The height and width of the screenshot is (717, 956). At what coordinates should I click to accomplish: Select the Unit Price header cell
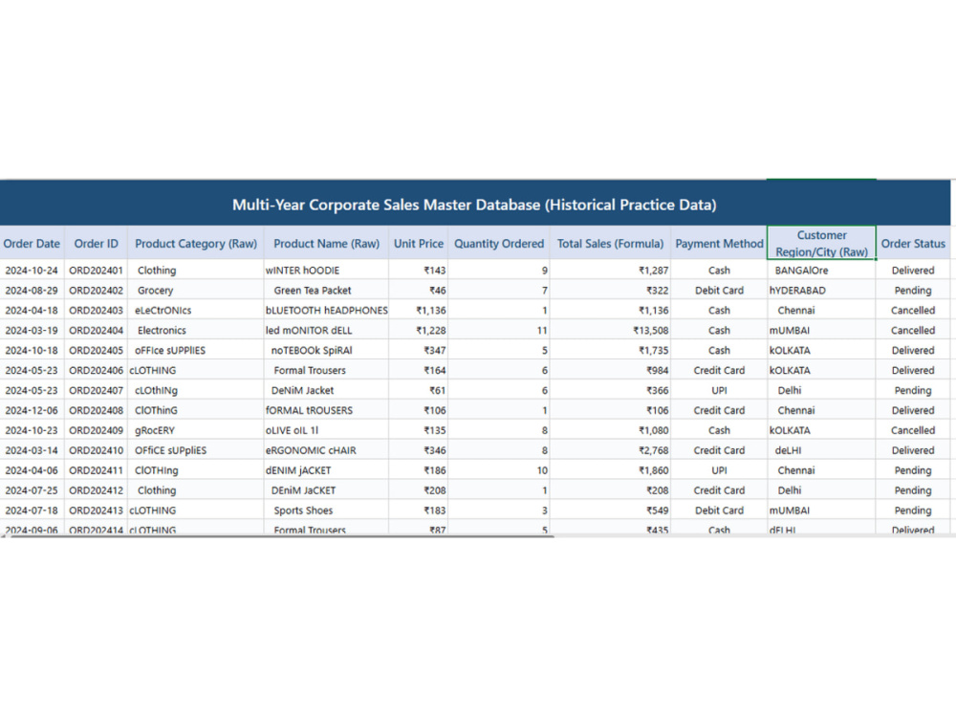[419, 243]
